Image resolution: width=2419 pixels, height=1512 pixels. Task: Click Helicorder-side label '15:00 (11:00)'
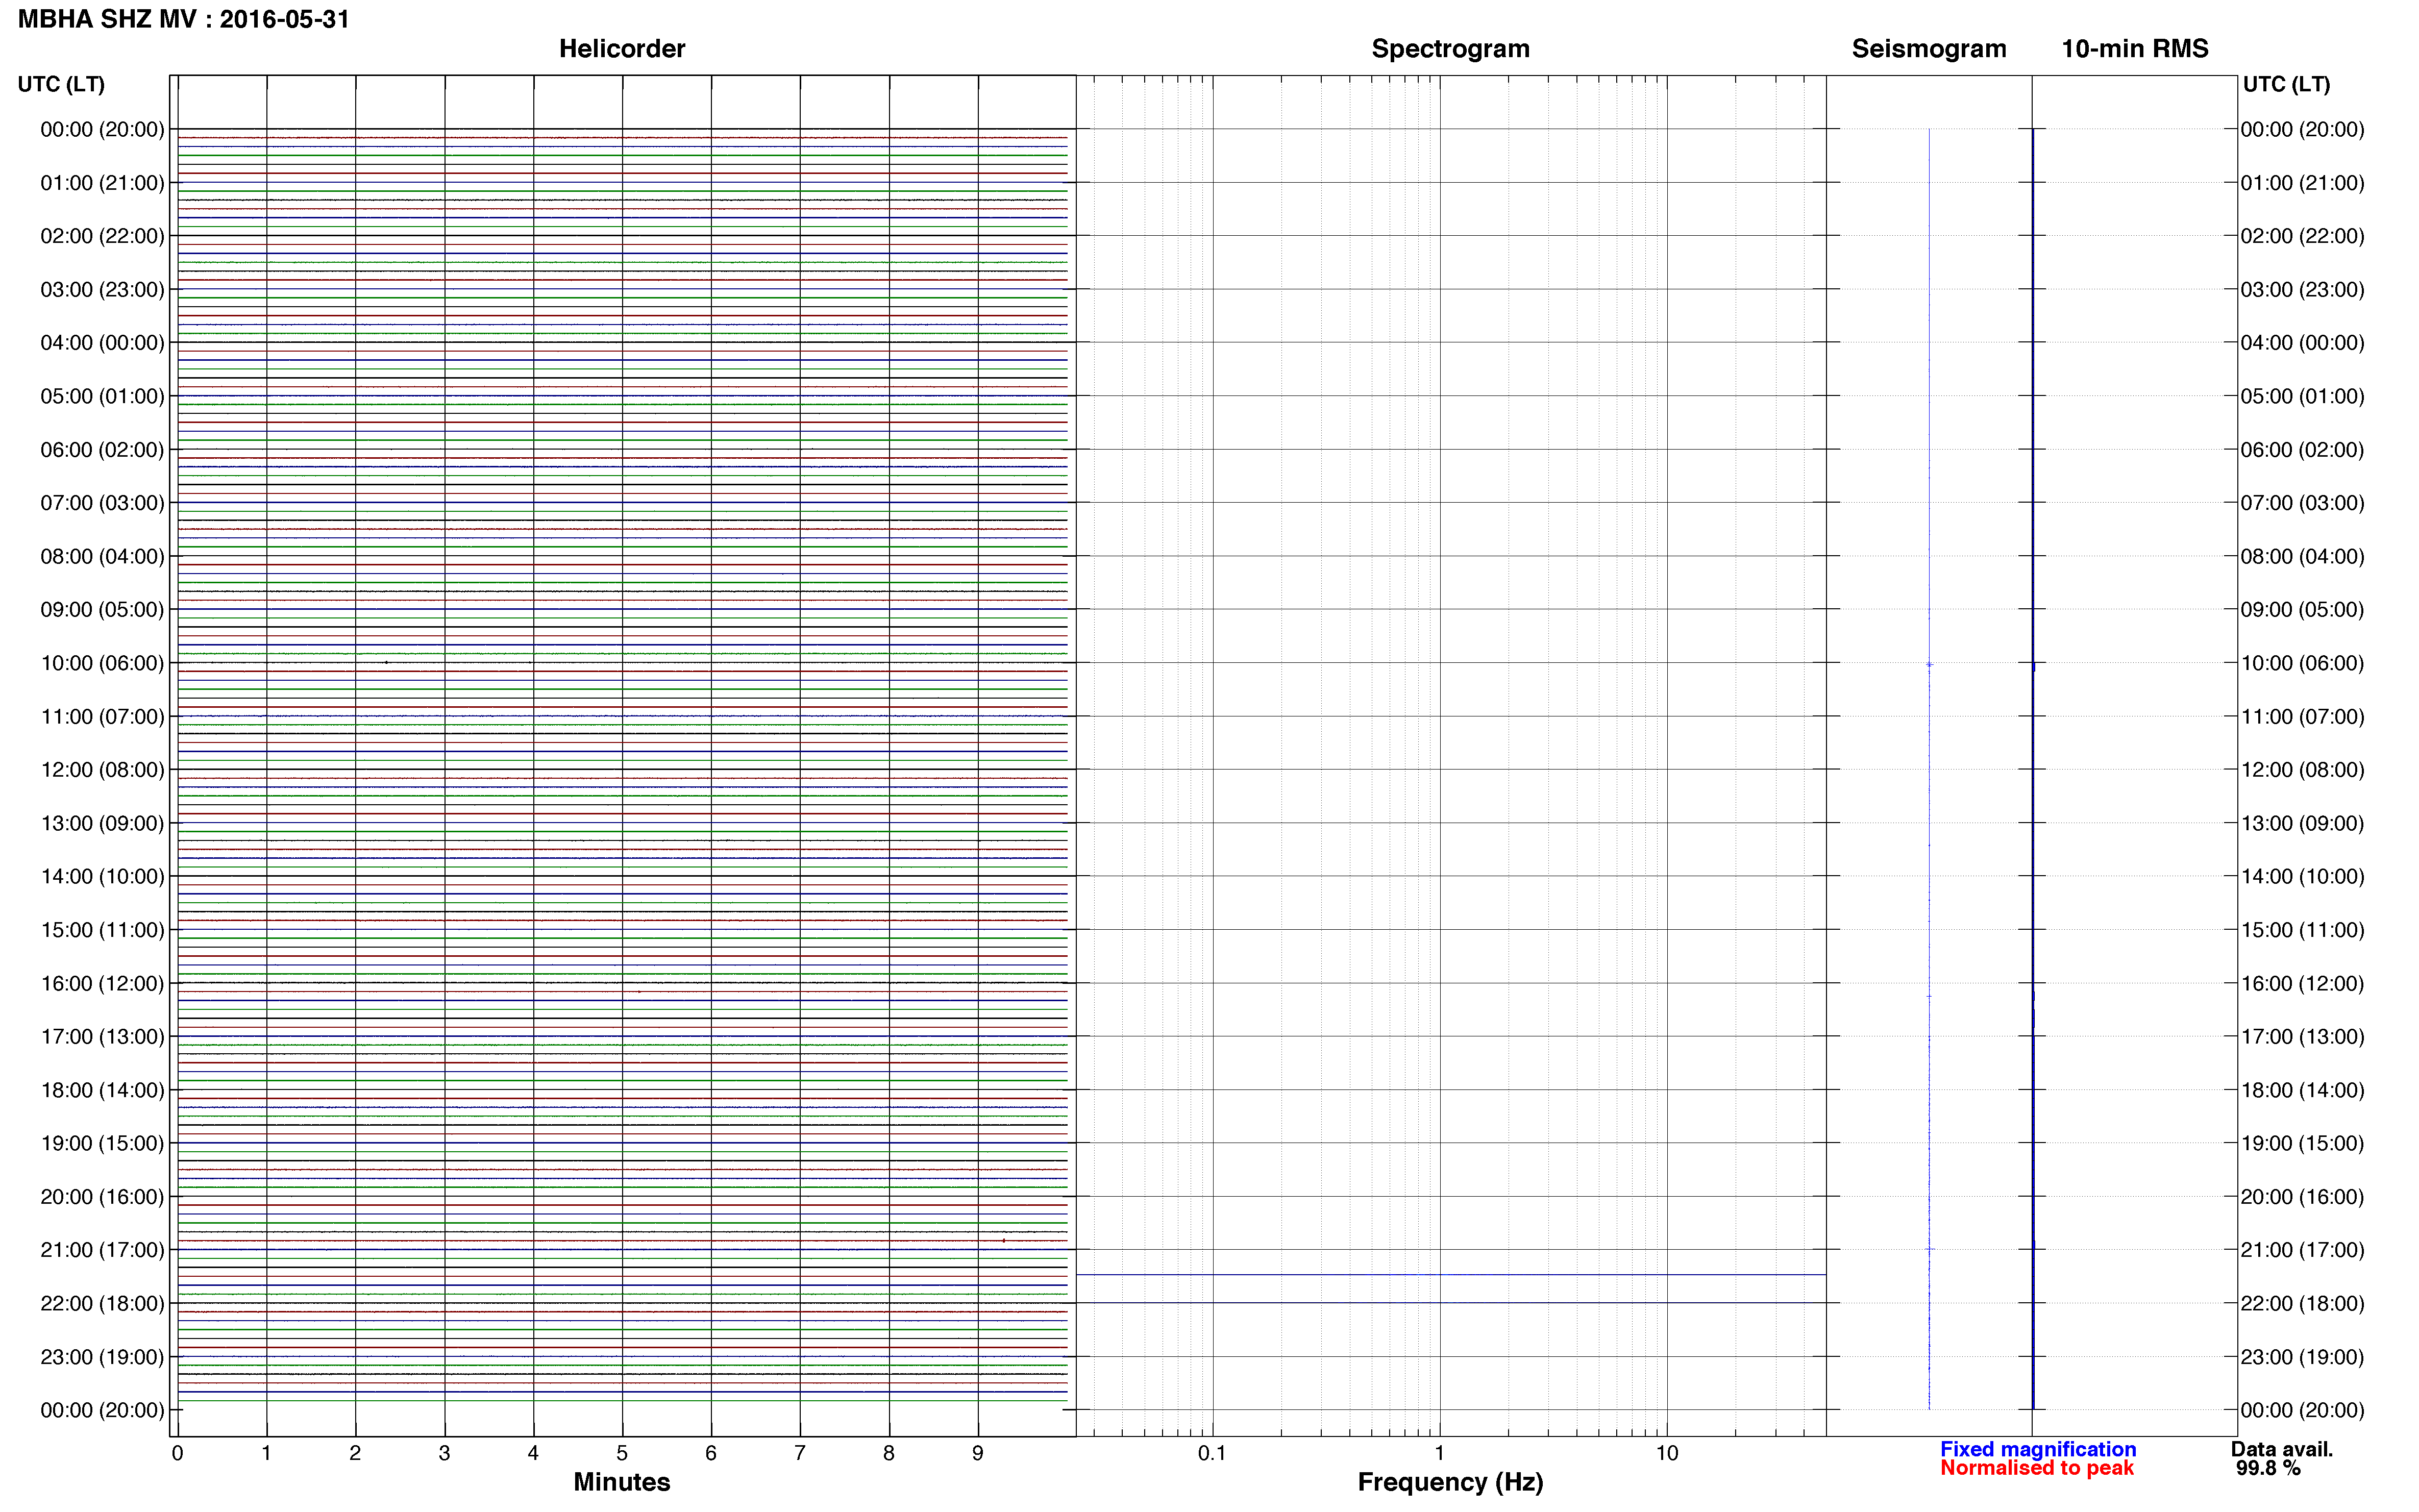[102, 930]
